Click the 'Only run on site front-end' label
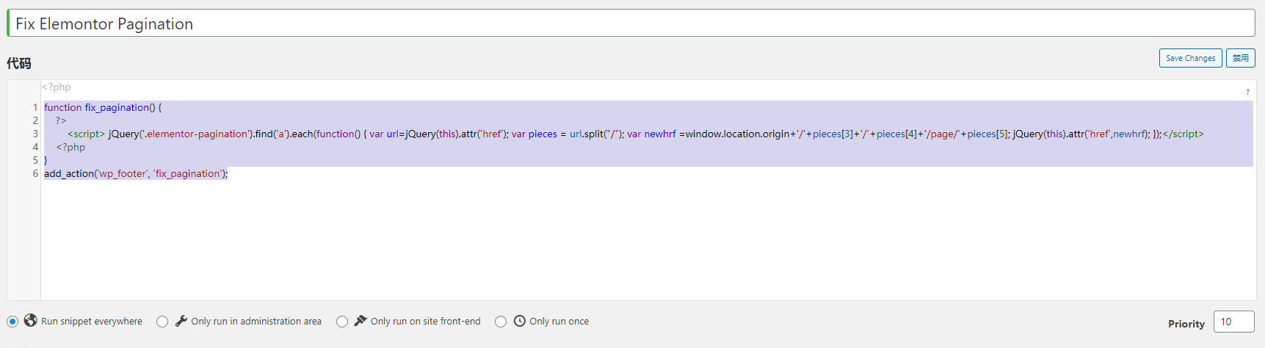Screen dimensions: 1265x348 tap(426, 322)
